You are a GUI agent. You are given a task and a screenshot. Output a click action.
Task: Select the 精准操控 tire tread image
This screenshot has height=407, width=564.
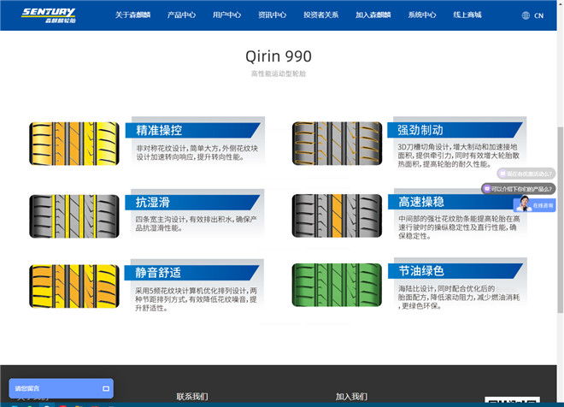74,144
